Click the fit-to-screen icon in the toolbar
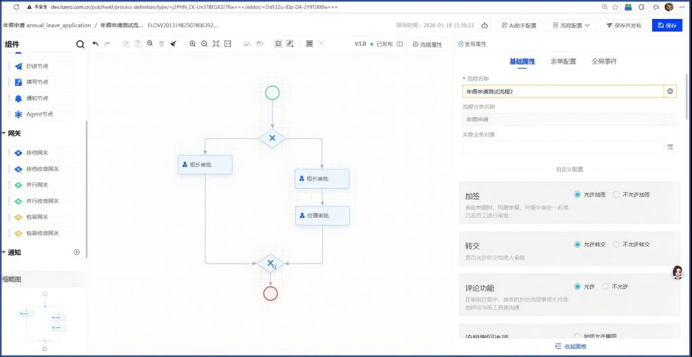 [x=216, y=44]
